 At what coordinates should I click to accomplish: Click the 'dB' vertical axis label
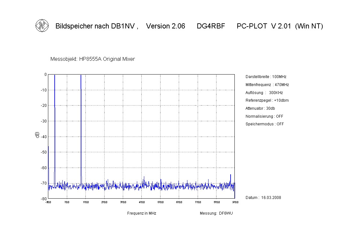click(37, 135)
